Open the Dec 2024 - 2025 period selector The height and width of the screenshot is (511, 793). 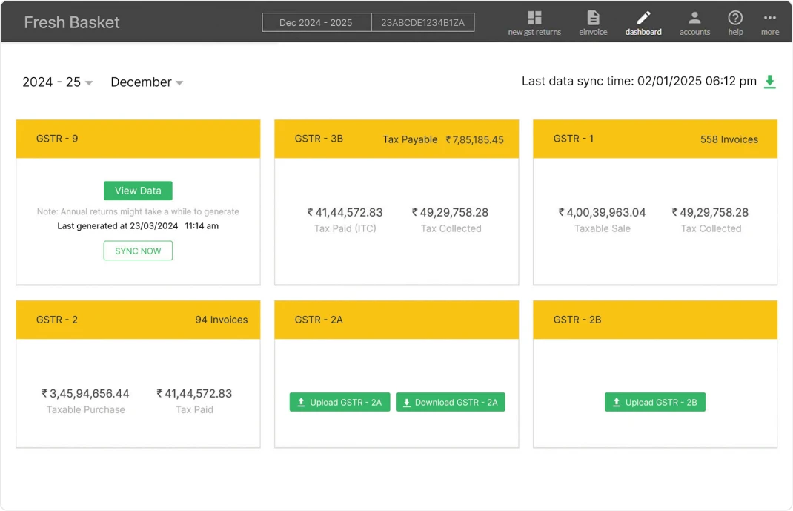coord(316,22)
